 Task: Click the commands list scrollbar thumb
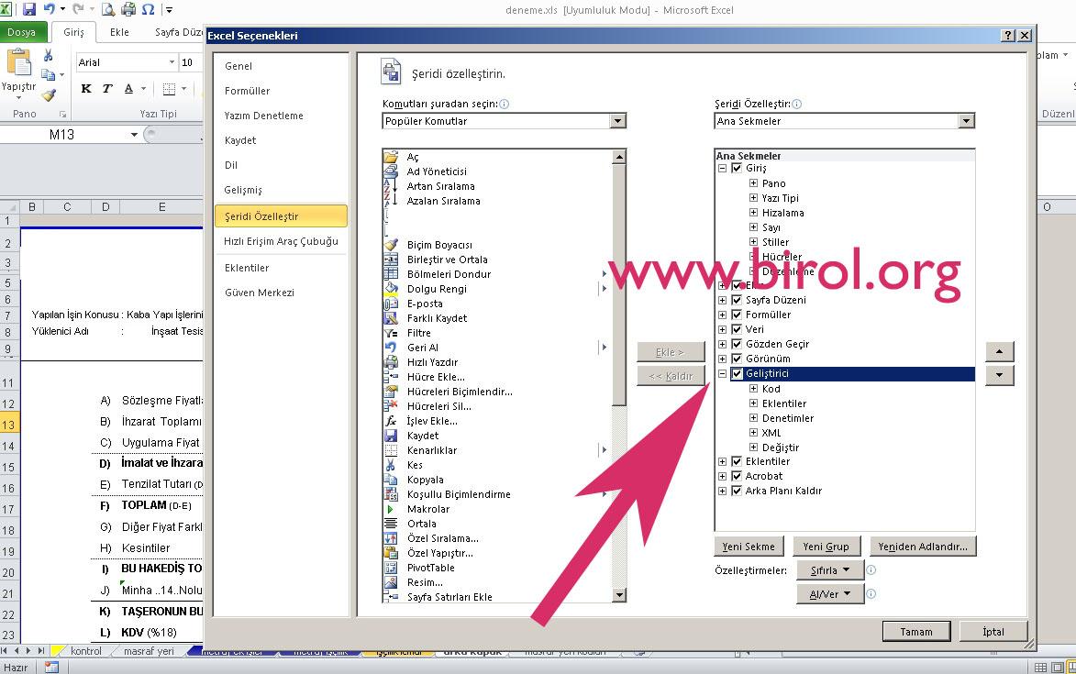point(619,284)
